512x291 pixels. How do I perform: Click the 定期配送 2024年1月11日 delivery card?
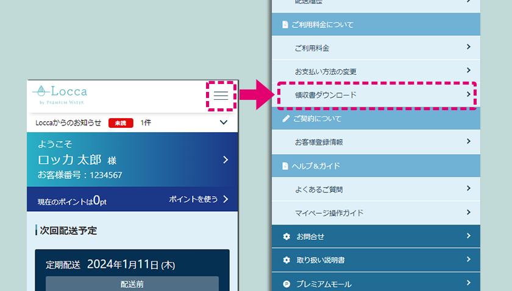click(x=132, y=265)
